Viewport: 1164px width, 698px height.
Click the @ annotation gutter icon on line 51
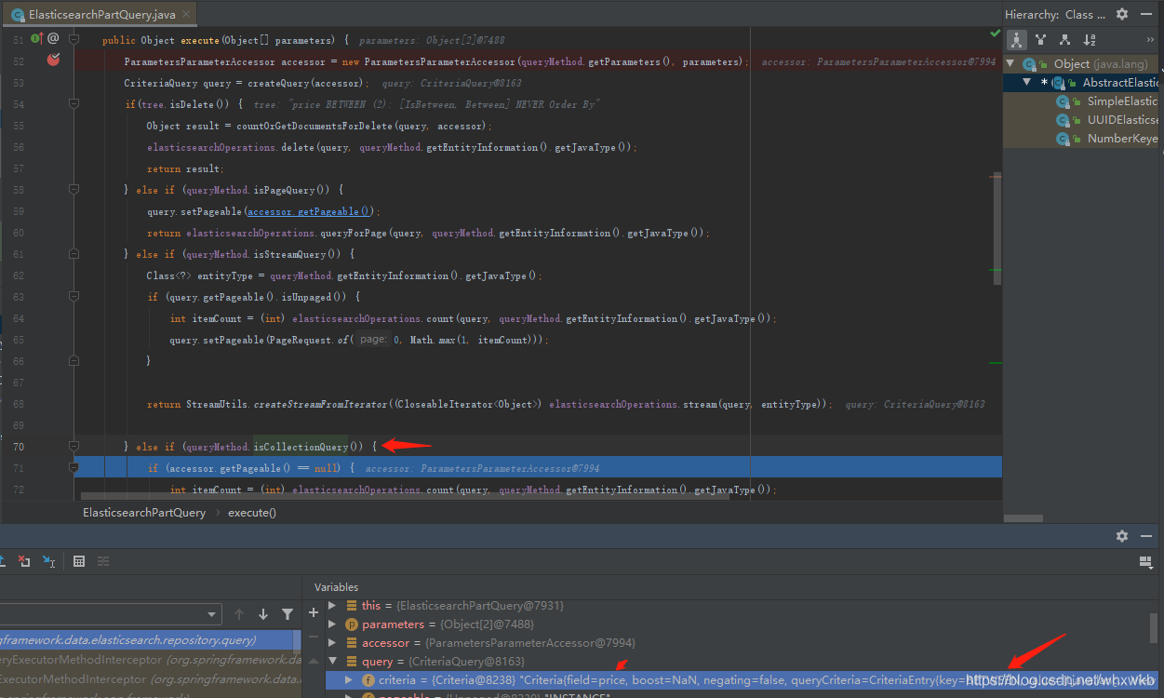coord(53,38)
